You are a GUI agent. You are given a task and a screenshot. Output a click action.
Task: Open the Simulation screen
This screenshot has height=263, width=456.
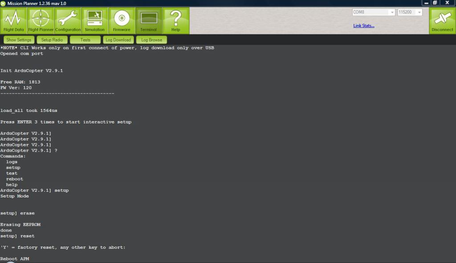(x=94, y=21)
